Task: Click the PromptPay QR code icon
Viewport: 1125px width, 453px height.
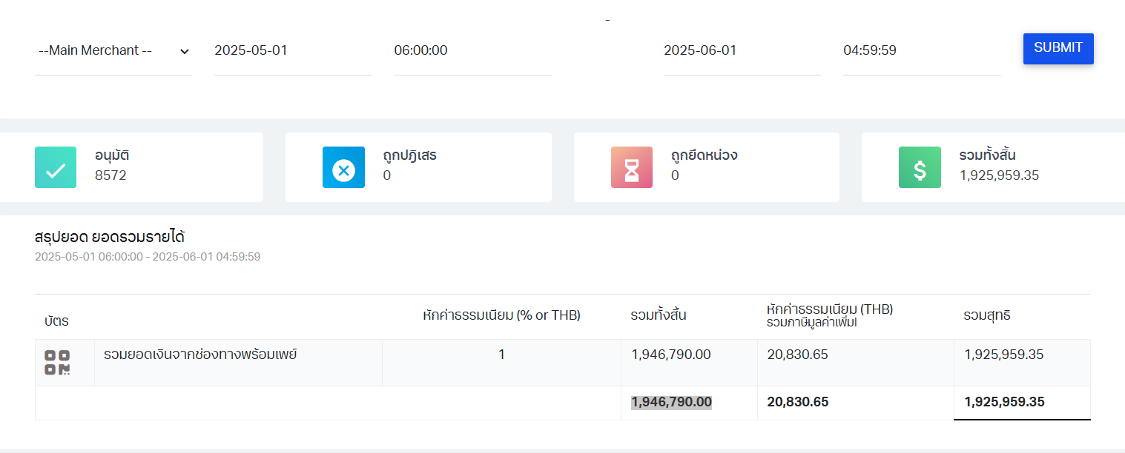Action: (x=57, y=363)
